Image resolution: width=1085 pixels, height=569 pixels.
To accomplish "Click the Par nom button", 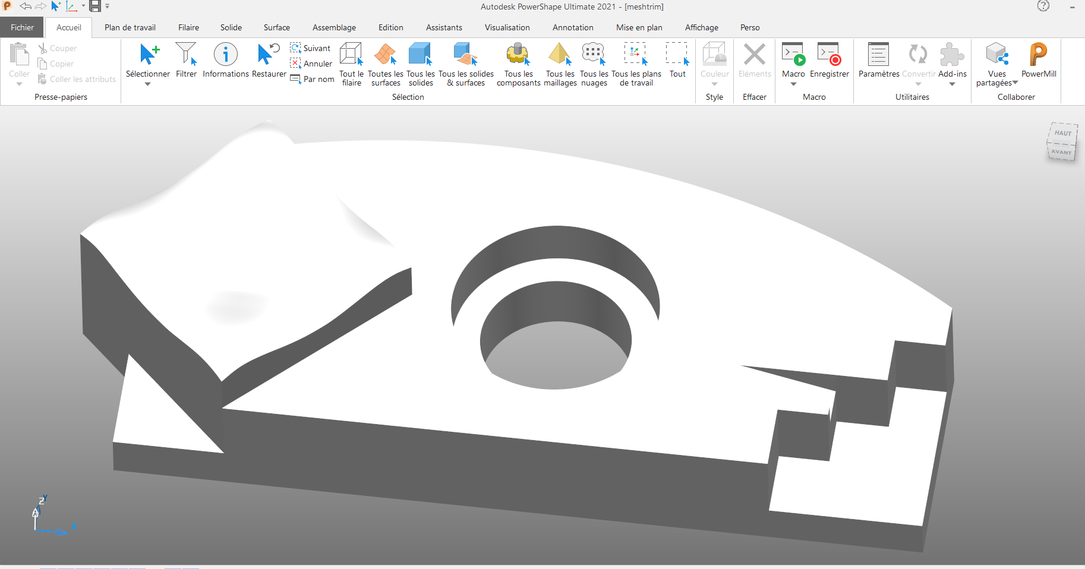I will click(312, 79).
